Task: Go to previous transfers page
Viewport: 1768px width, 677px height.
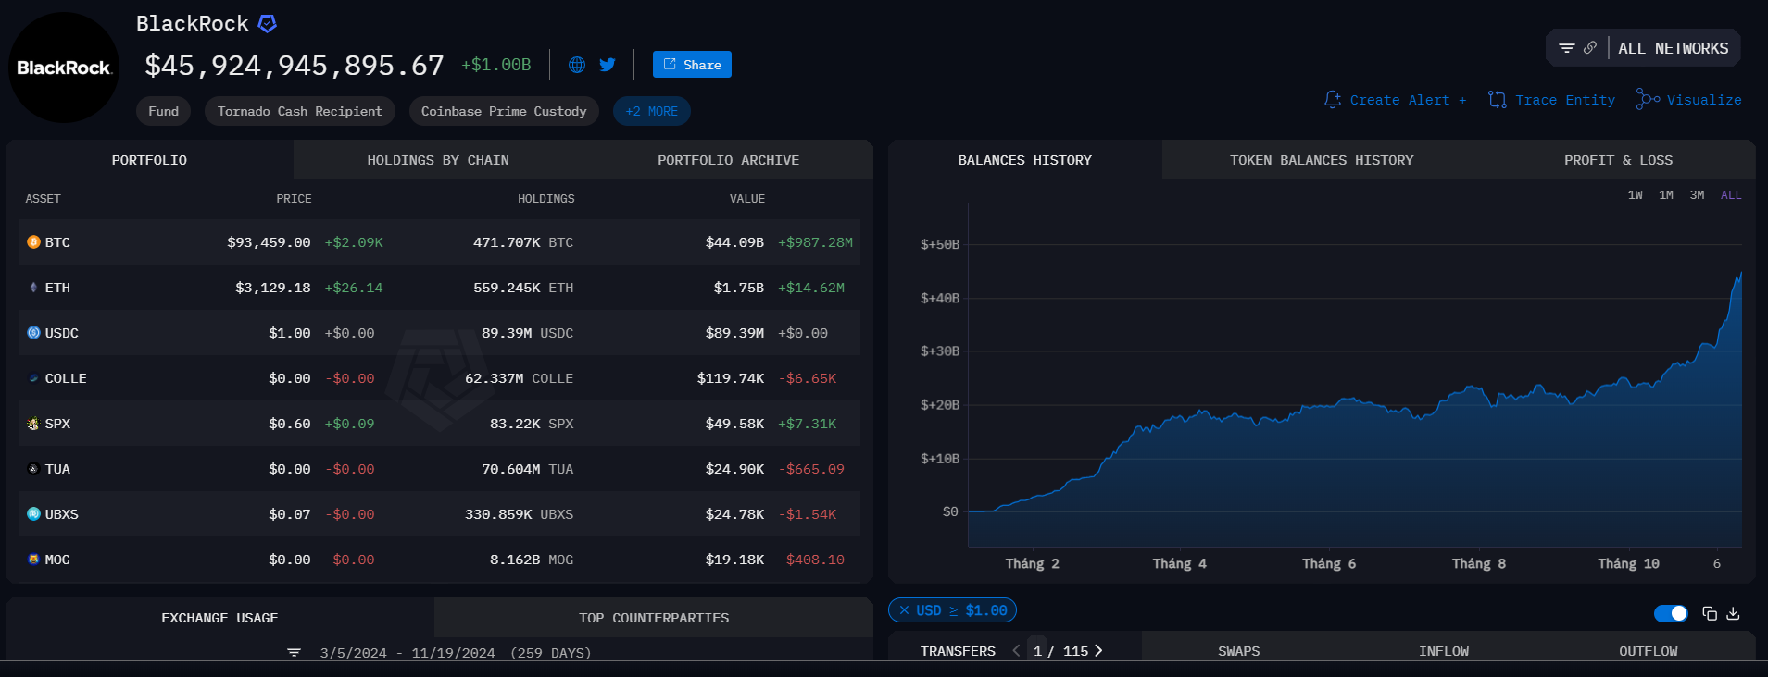Action: point(1016,651)
